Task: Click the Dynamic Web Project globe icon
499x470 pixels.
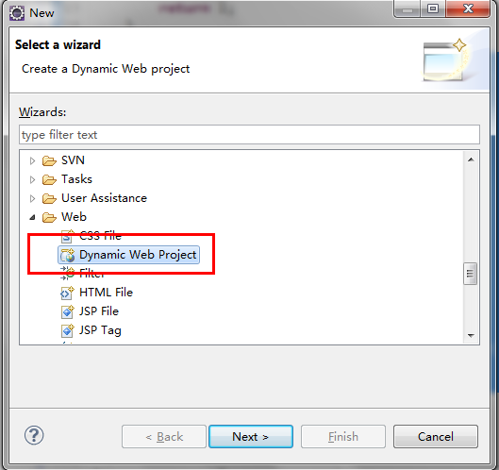Action: pyautogui.click(x=68, y=255)
